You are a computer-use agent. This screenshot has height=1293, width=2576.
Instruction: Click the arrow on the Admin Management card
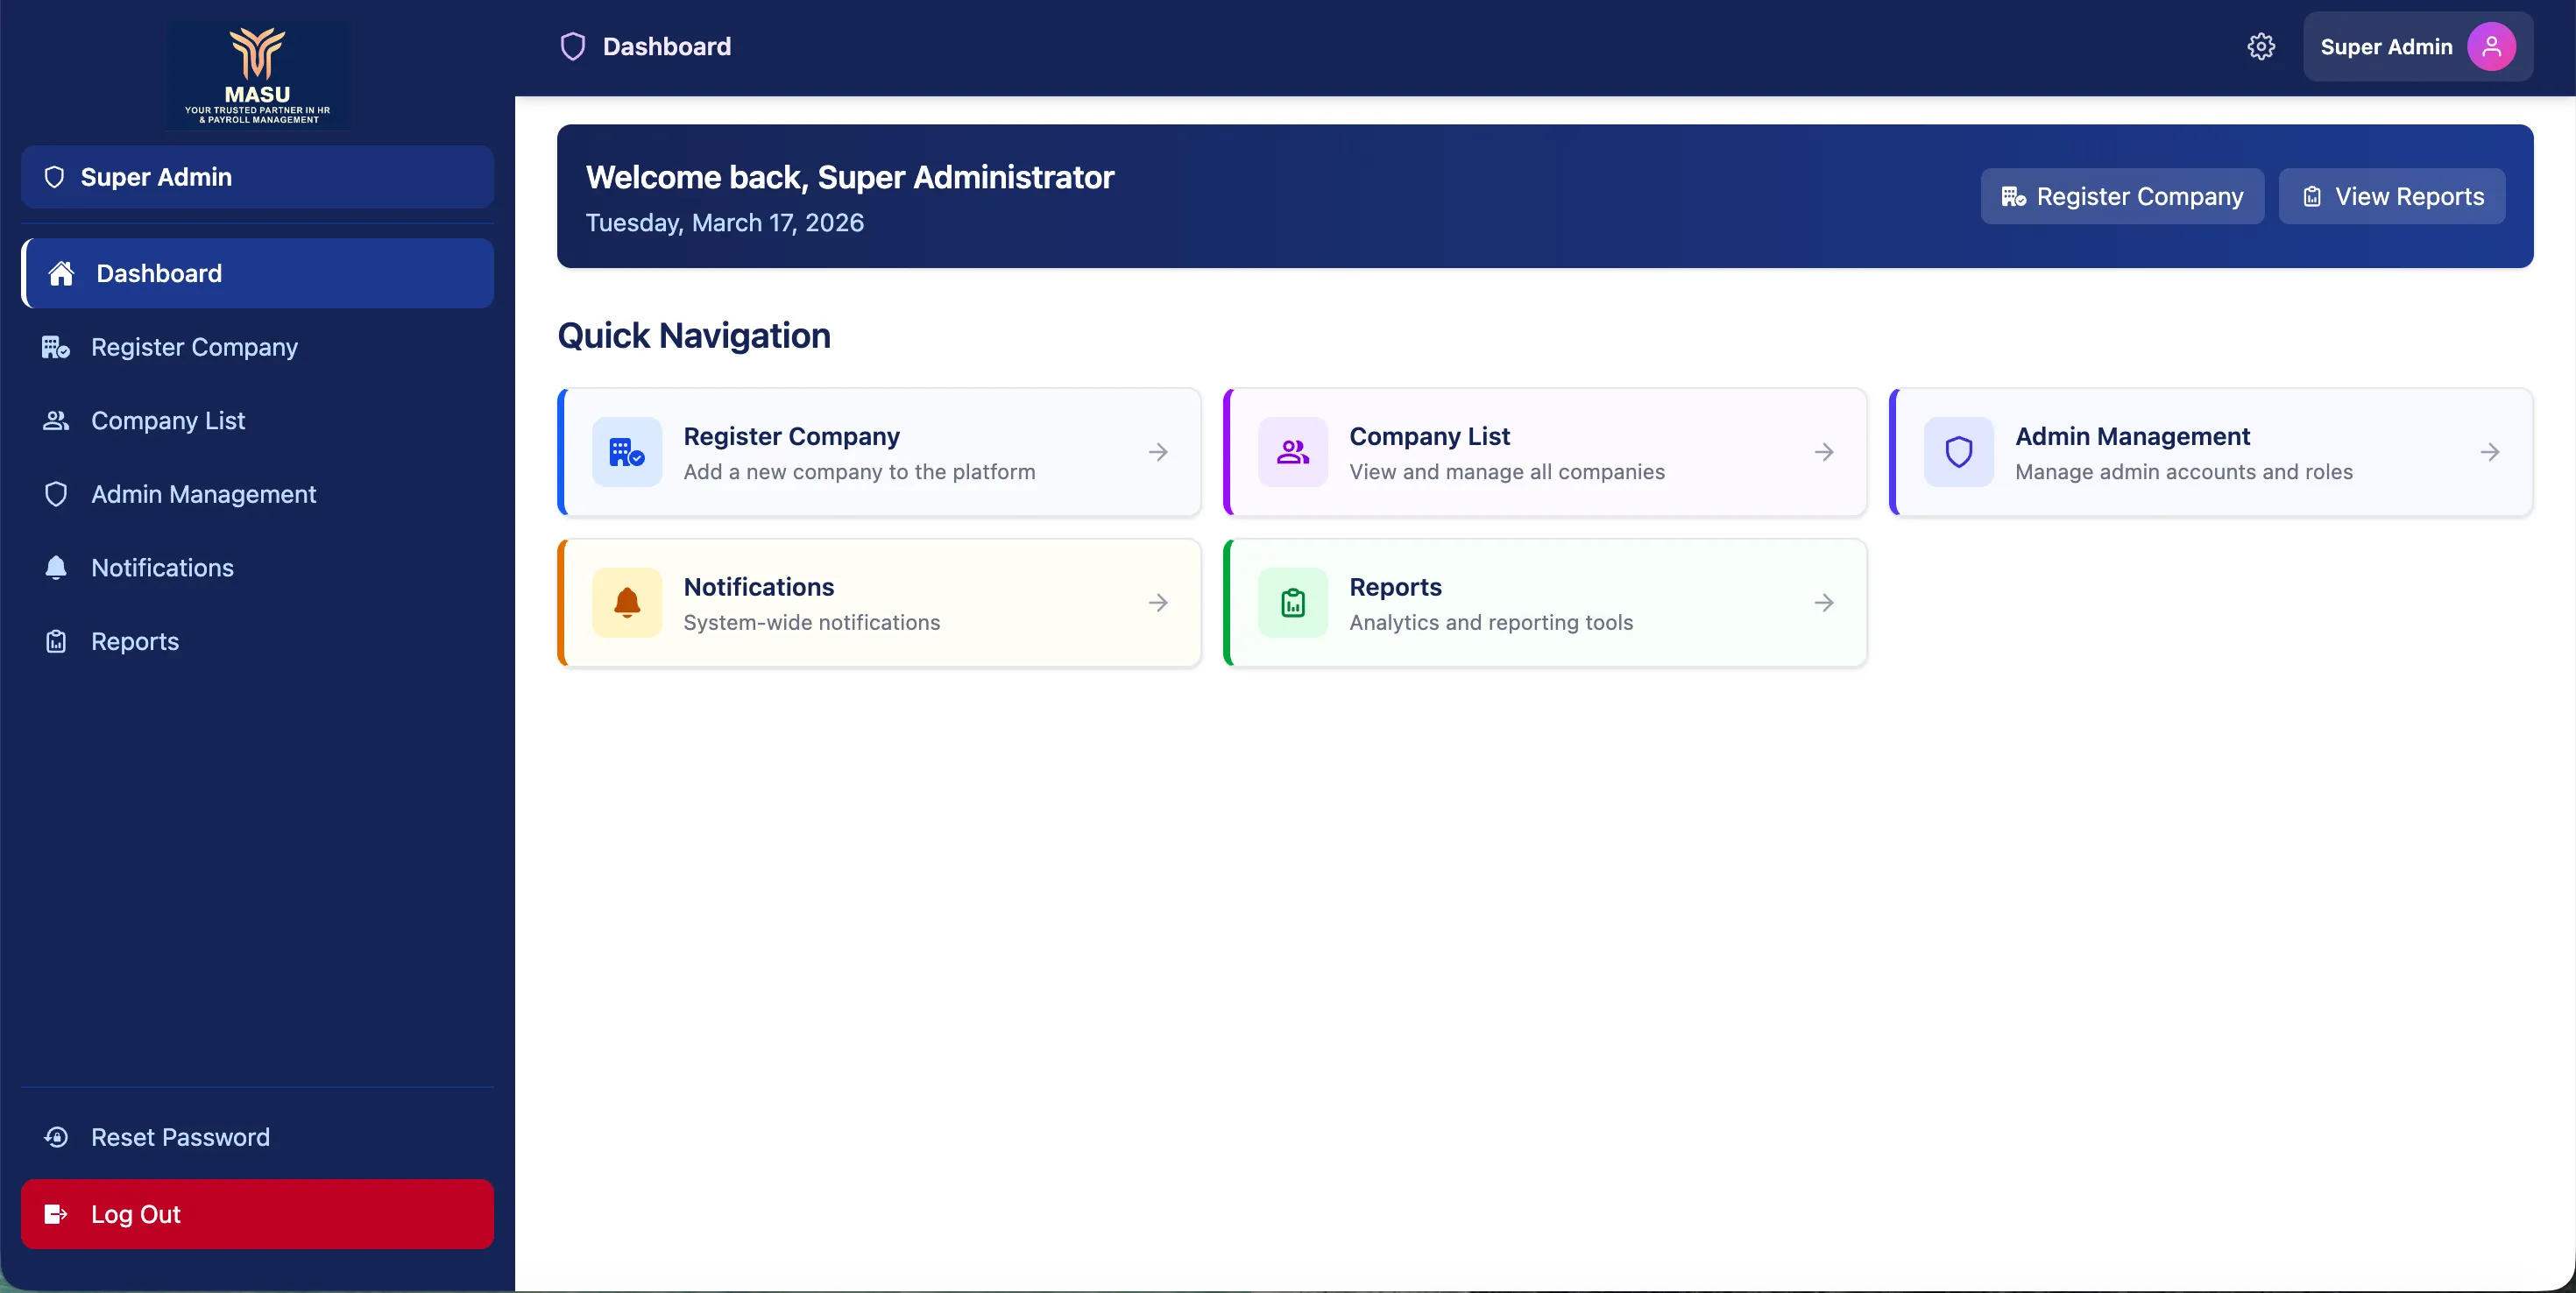(2490, 452)
